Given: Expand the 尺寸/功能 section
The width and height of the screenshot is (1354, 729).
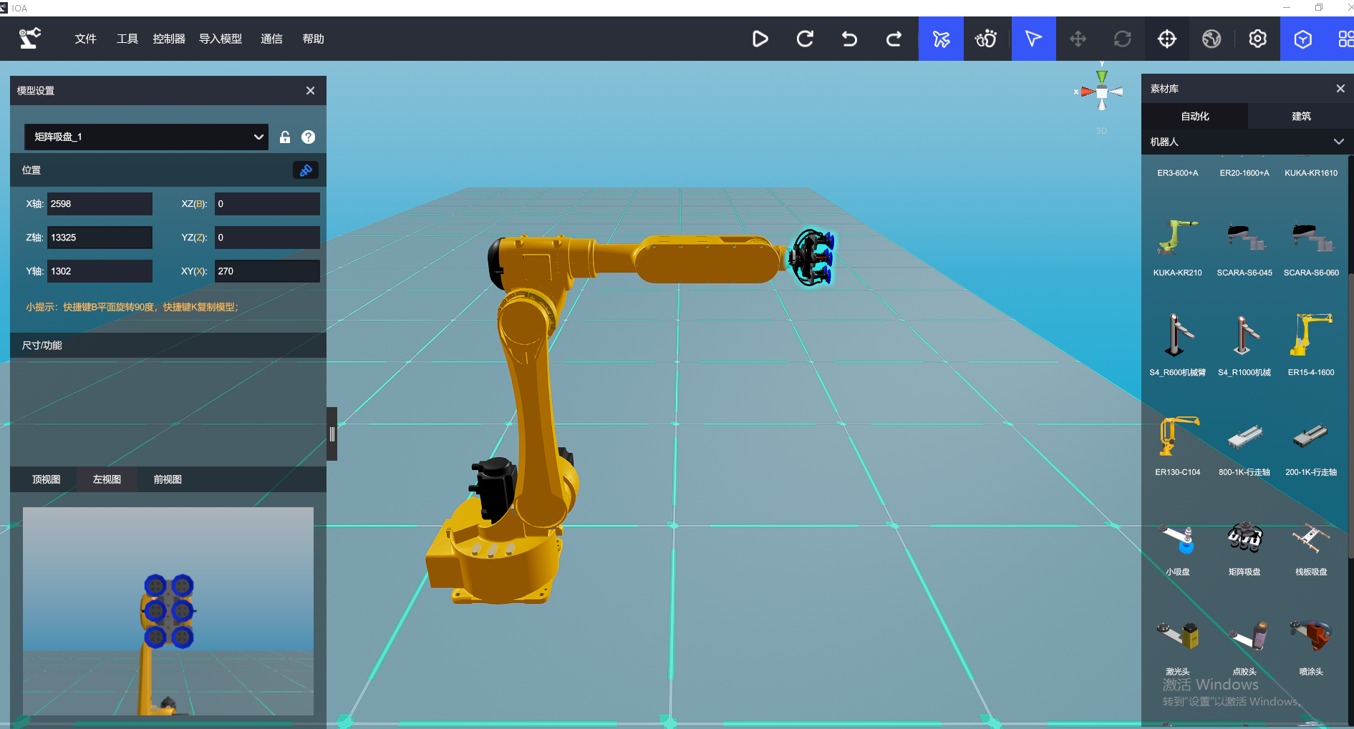Looking at the screenshot, I should (x=168, y=345).
